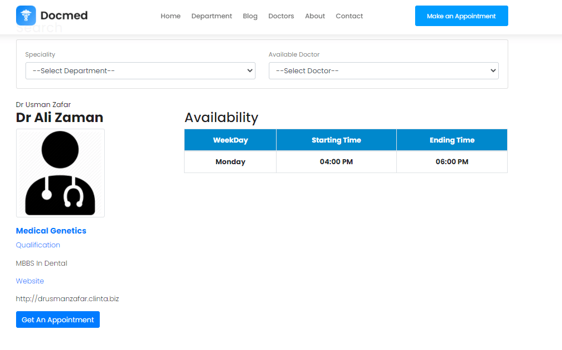Click the Make an Appointment button
562x350 pixels.
(x=461, y=16)
